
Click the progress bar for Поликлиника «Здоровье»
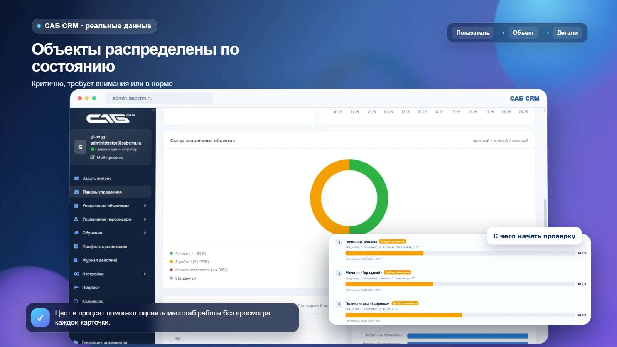click(460, 315)
